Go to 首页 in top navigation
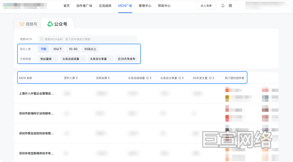 coord(66,6)
